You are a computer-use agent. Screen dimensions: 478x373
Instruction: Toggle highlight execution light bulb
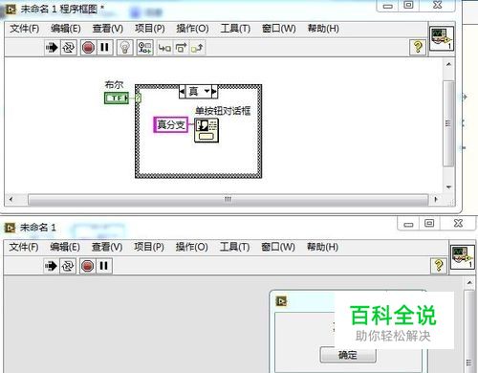(x=125, y=48)
